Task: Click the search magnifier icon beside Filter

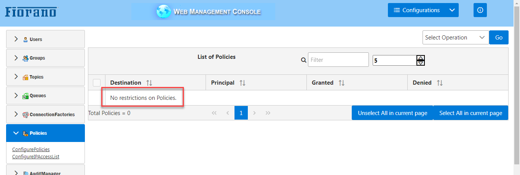Action: pos(303,60)
